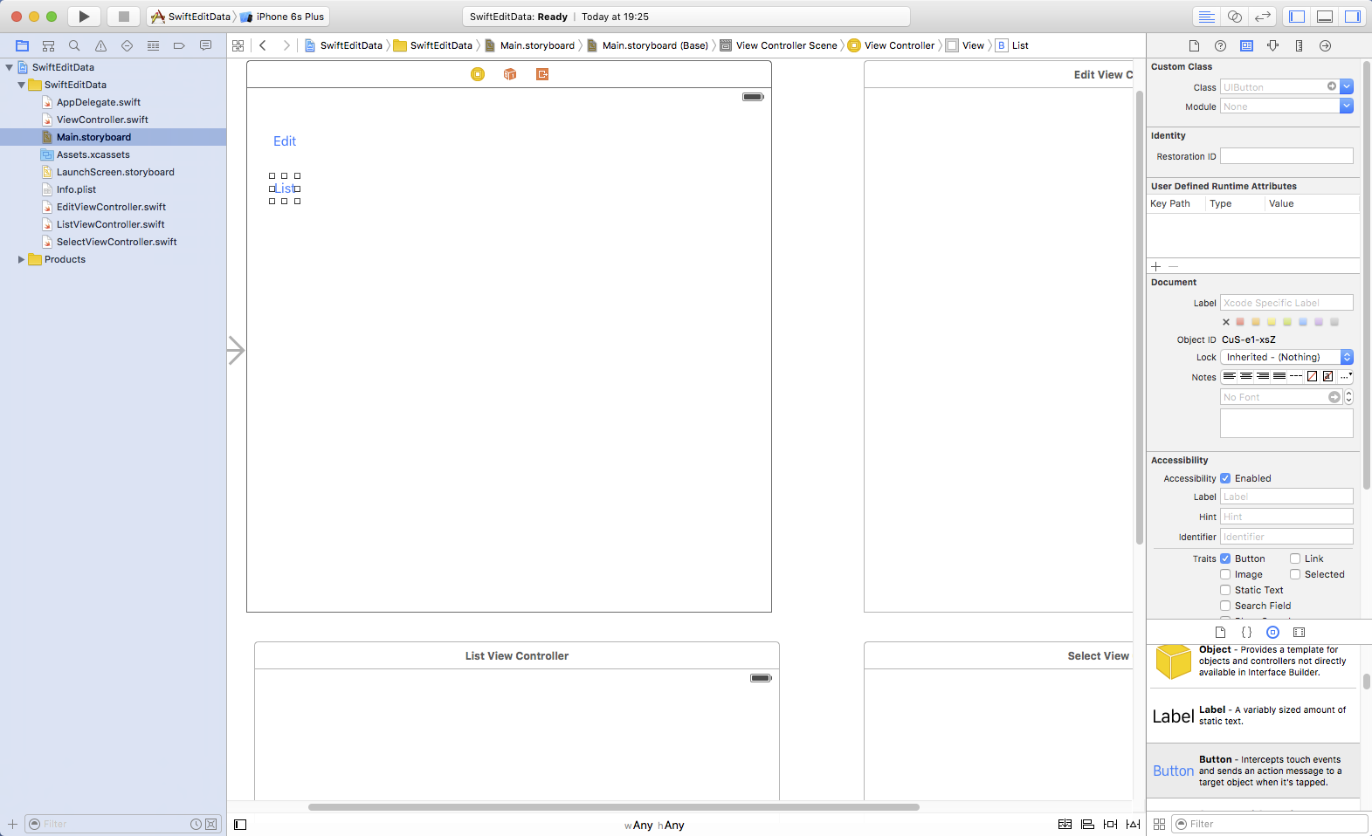This screenshot has width=1372, height=836.
Task: Collapse the SwiftEditData group folder
Action: pos(21,85)
